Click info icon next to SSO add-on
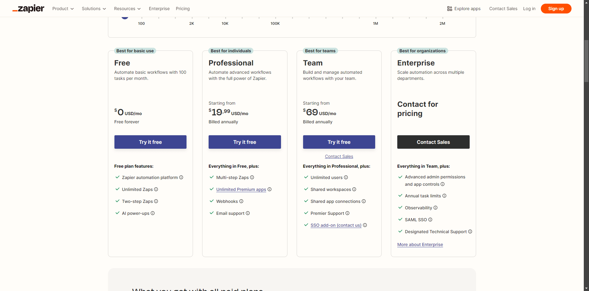 pos(365,225)
